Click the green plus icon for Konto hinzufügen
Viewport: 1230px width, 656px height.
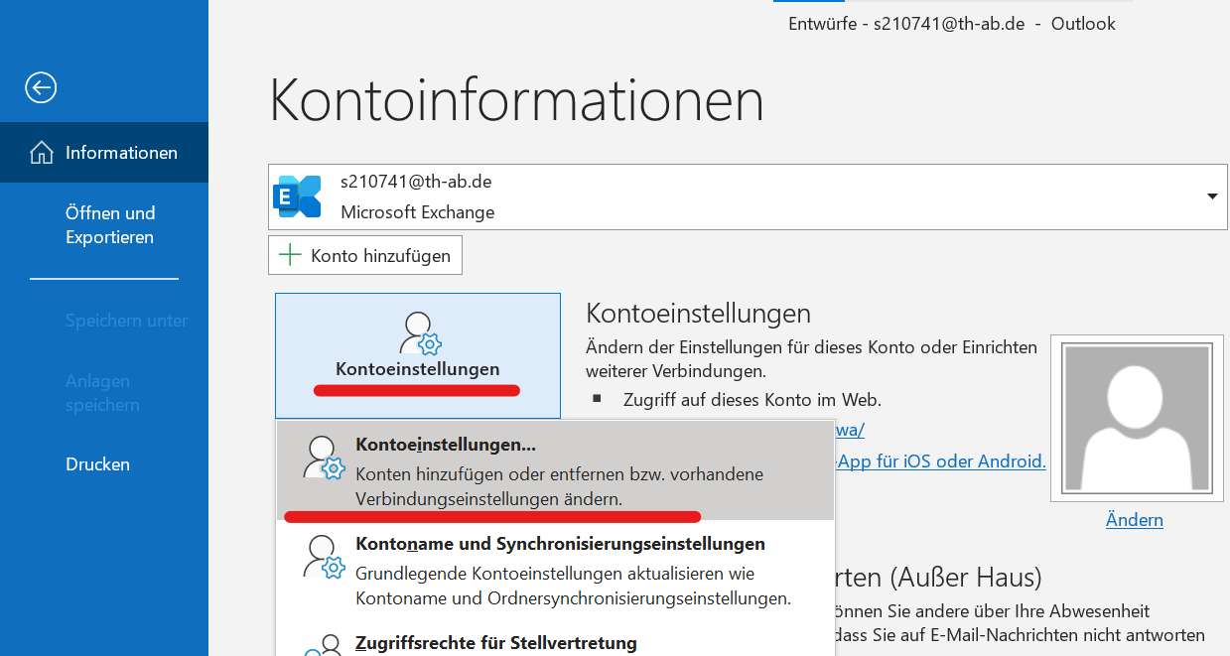pyautogui.click(x=290, y=255)
